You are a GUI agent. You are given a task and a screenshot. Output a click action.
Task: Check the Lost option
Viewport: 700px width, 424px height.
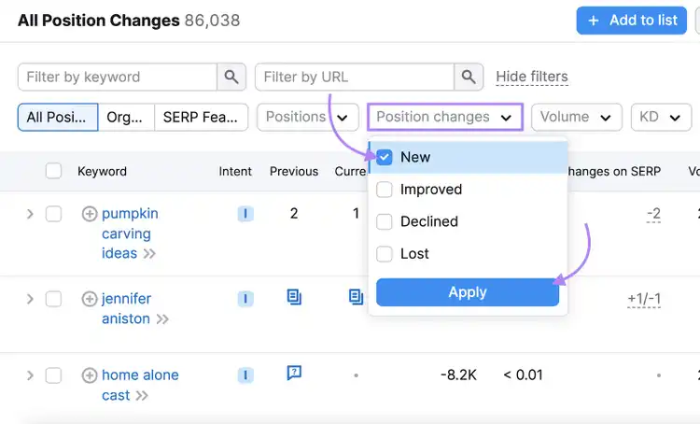click(x=384, y=254)
